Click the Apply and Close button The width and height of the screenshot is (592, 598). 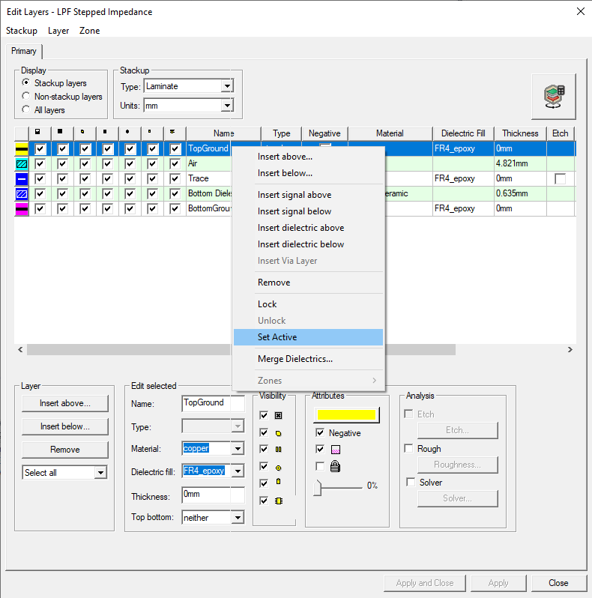[425, 583]
